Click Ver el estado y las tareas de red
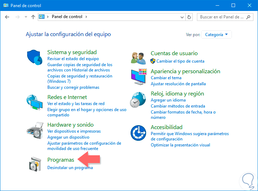 coord(76,104)
